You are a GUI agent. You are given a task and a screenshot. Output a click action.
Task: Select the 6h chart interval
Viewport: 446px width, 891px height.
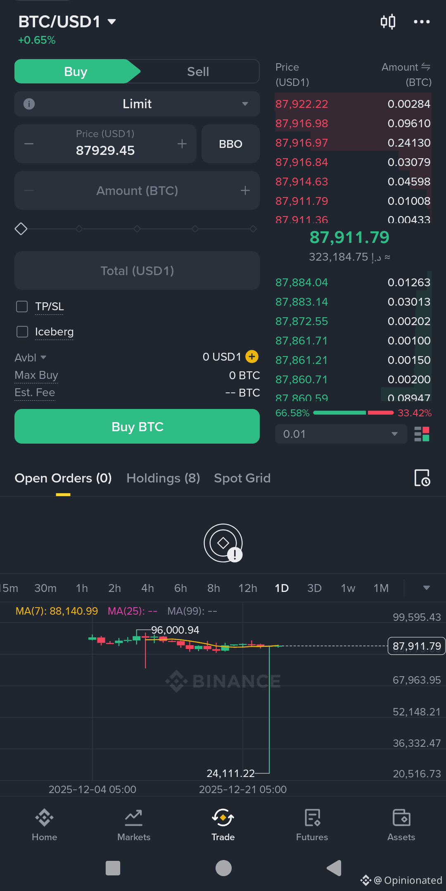point(180,588)
